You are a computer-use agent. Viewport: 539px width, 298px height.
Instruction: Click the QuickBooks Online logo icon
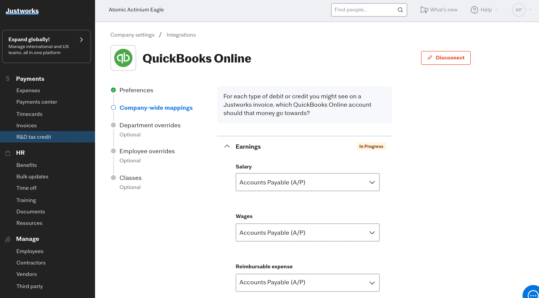(123, 58)
